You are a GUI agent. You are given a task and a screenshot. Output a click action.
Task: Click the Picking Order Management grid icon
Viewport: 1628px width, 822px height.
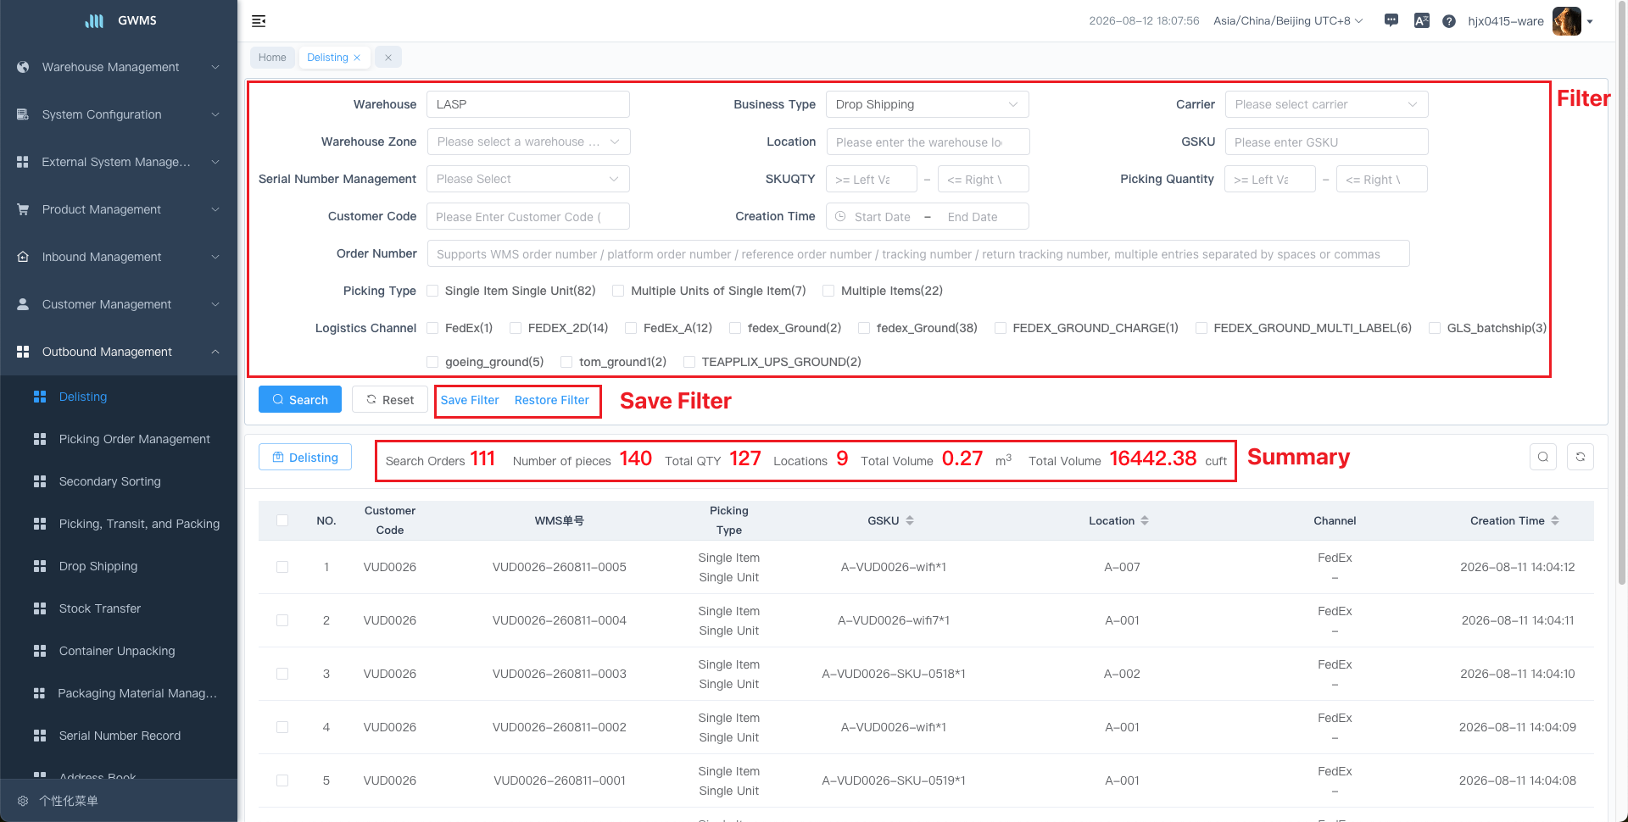pos(40,439)
